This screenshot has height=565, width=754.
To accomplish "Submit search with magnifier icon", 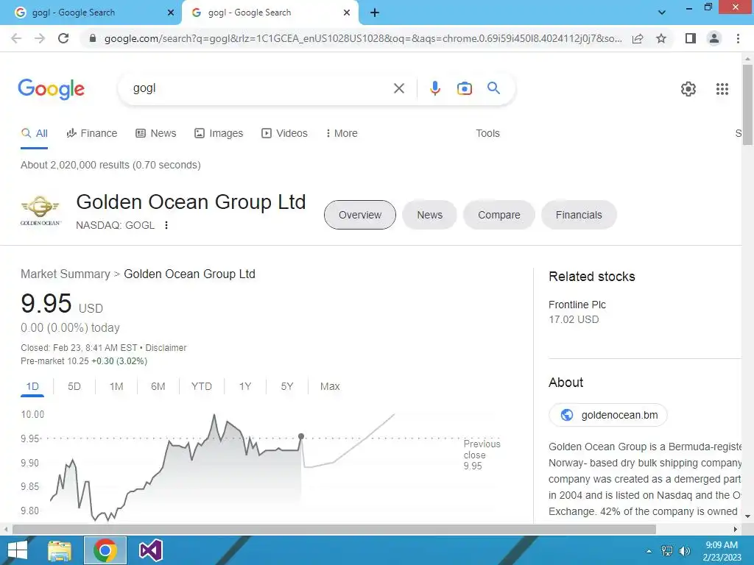I will tap(493, 88).
